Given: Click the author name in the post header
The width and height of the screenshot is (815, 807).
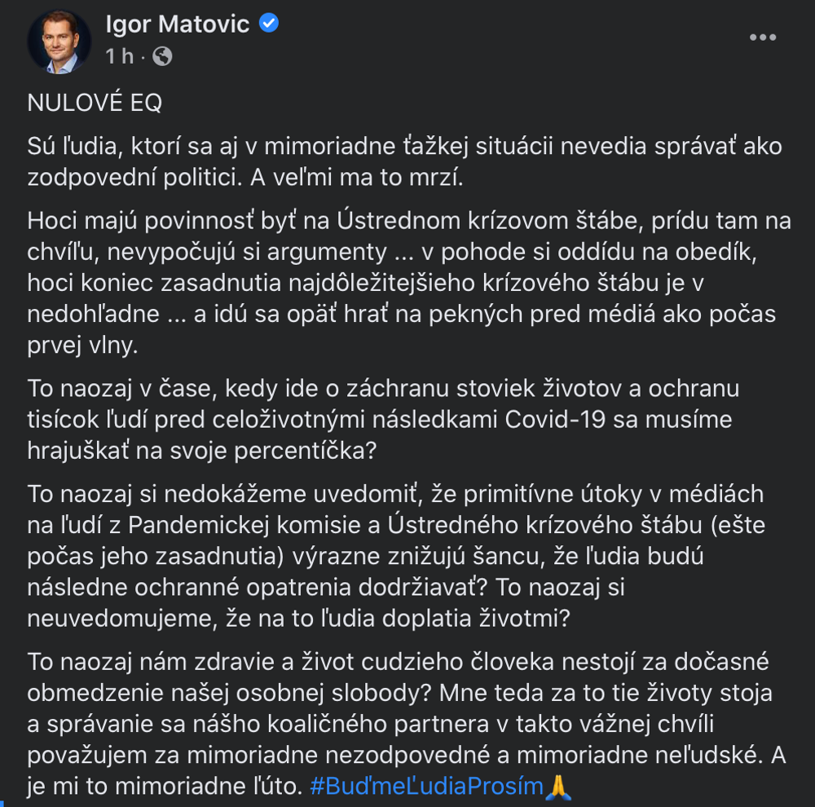Looking at the screenshot, I should (x=176, y=24).
